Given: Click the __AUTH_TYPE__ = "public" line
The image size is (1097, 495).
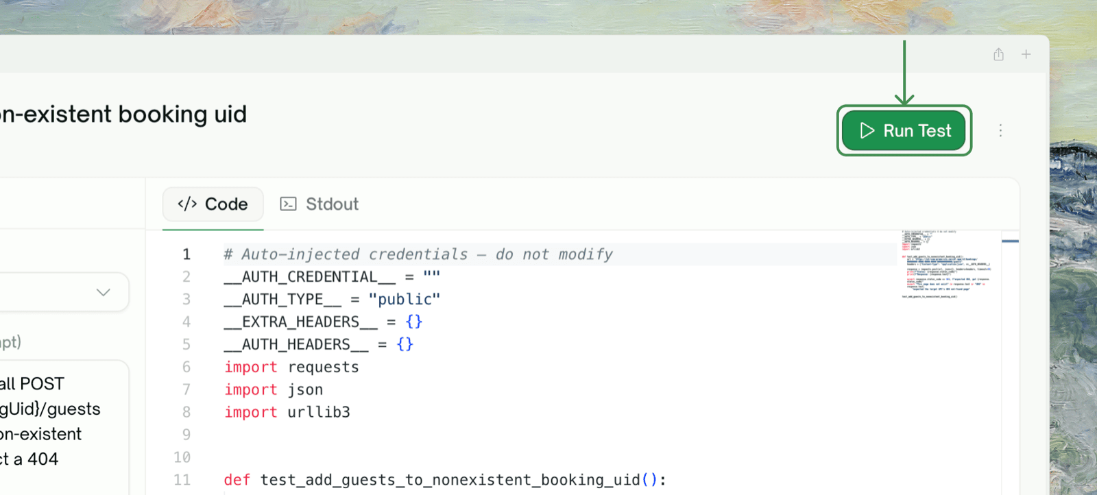Looking at the screenshot, I should click(x=332, y=300).
